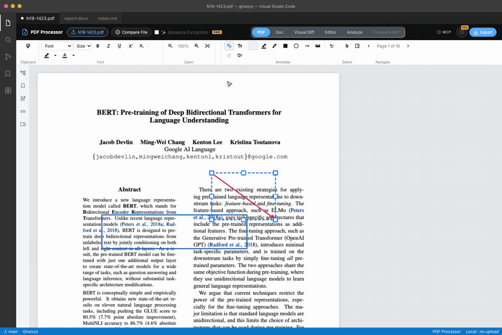The height and width of the screenshot is (335, 502).
Task: Open Search in the activity bar
Action: coord(8,40)
